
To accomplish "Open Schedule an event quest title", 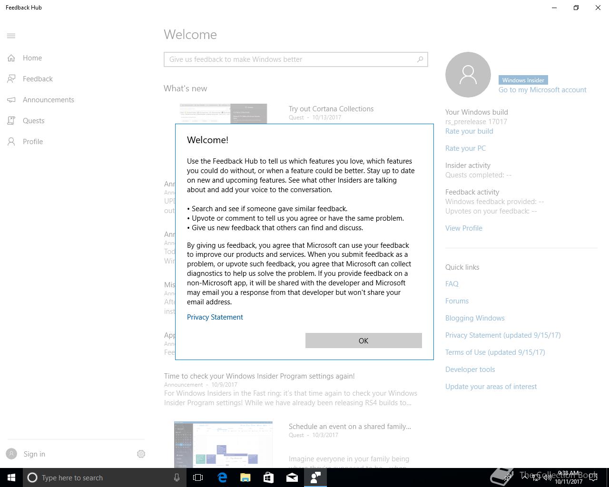I will [x=350, y=427].
